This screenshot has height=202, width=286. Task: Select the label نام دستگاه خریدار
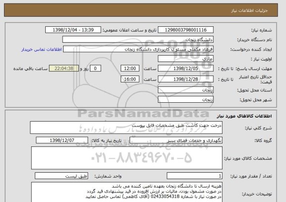[254, 40]
